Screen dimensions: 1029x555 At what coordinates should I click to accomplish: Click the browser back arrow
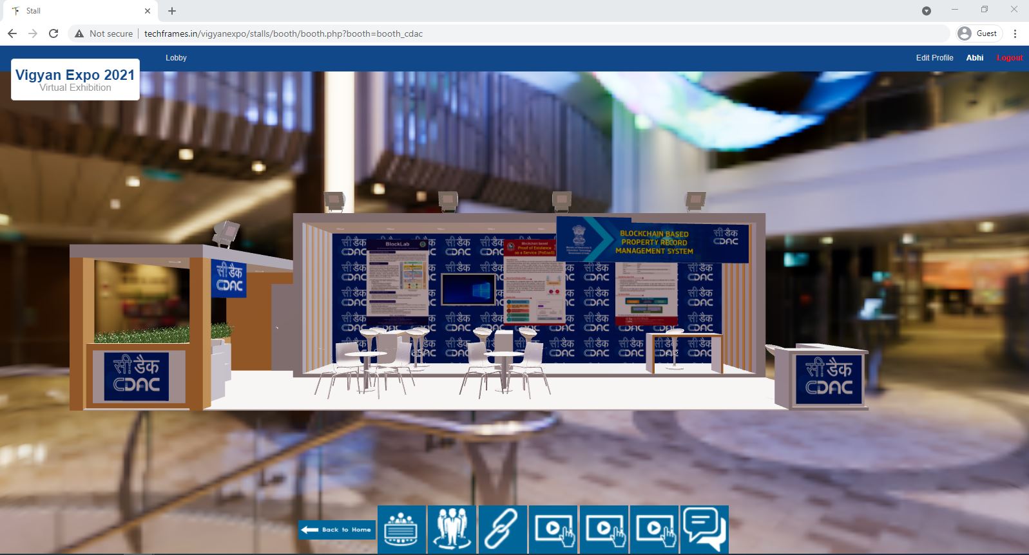tap(12, 33)
